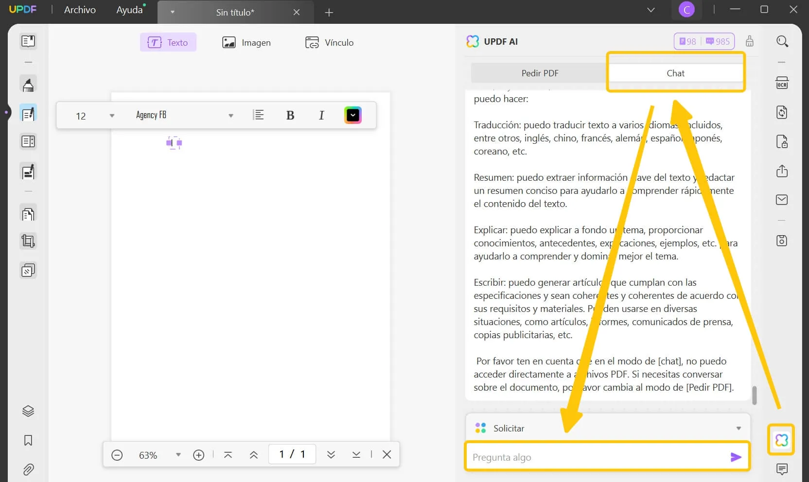Close the page navigation bar
Viewport: 809px width, 482px height.
pos(387,454)
